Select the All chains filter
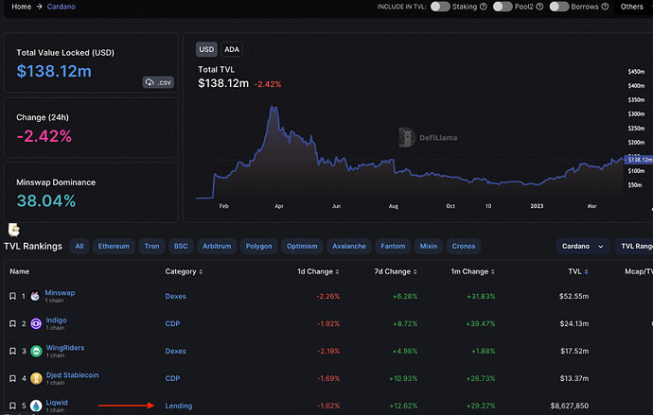The height and width of the screenshot is (415, 653). [79, 246]
